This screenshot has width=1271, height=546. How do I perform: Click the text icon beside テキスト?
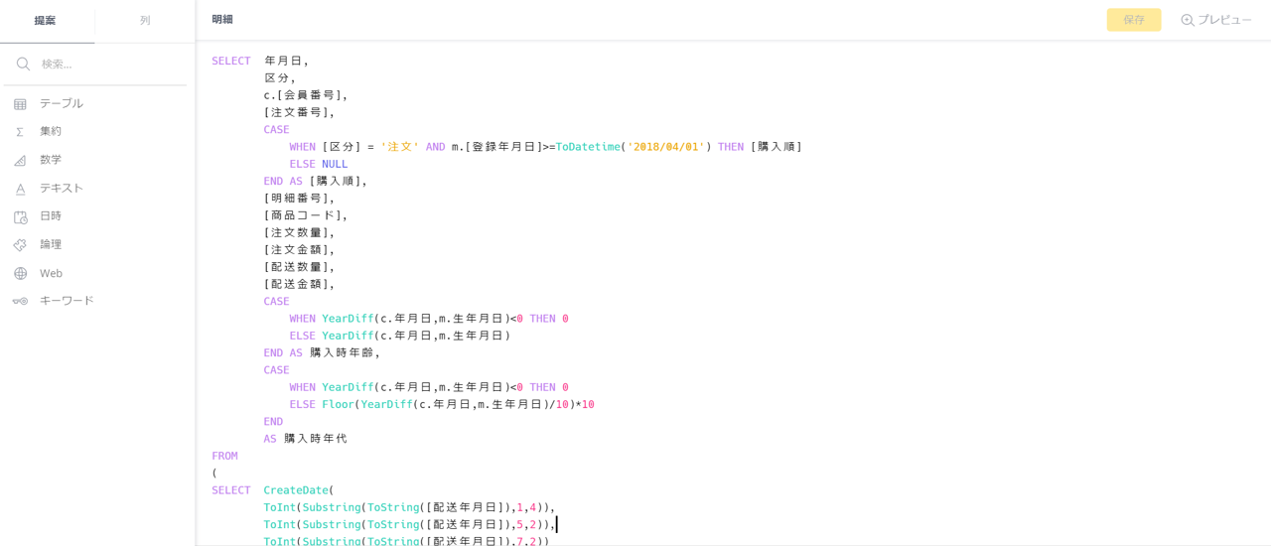pos(20,189)
